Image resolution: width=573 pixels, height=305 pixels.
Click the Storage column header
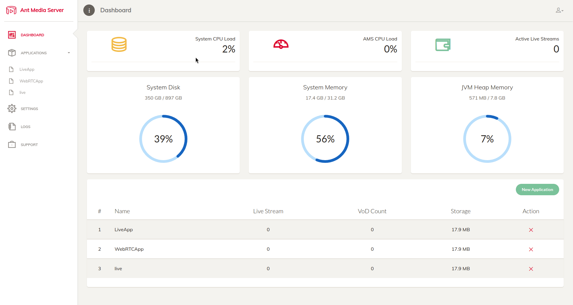[461, 211]
